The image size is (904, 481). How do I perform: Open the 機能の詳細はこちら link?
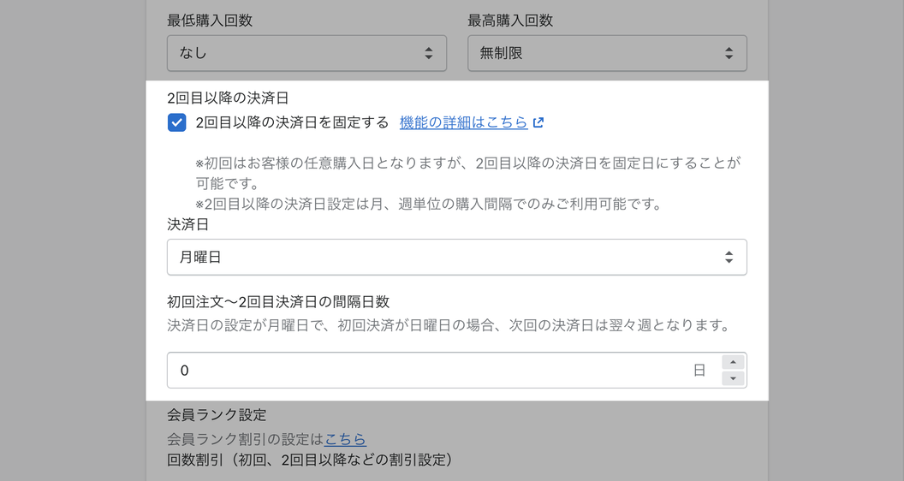coord(463,122)
